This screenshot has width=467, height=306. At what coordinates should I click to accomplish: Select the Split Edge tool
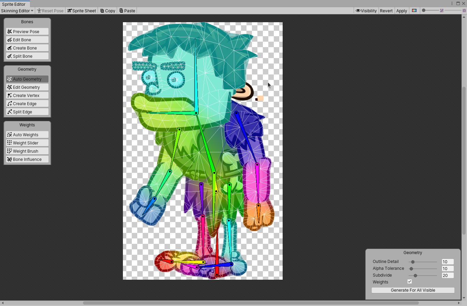[27, 112]
